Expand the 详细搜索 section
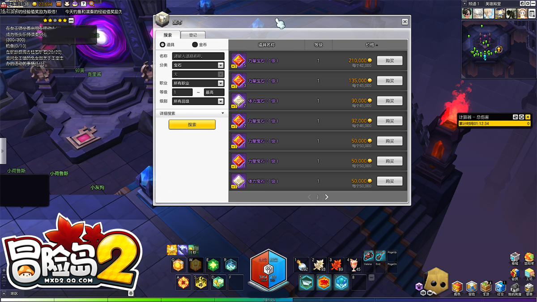This screenshot has width=537, height=302. tap(192, 114)
